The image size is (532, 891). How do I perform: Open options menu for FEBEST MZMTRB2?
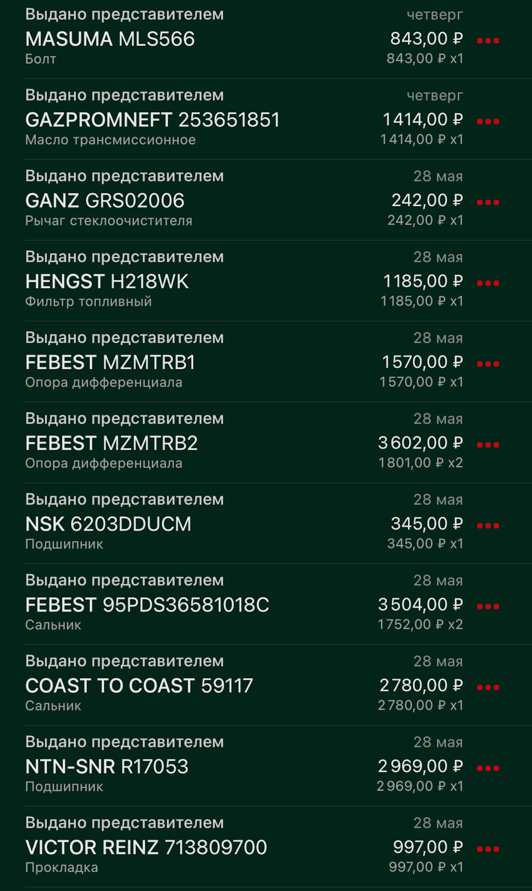pos(488,445)
